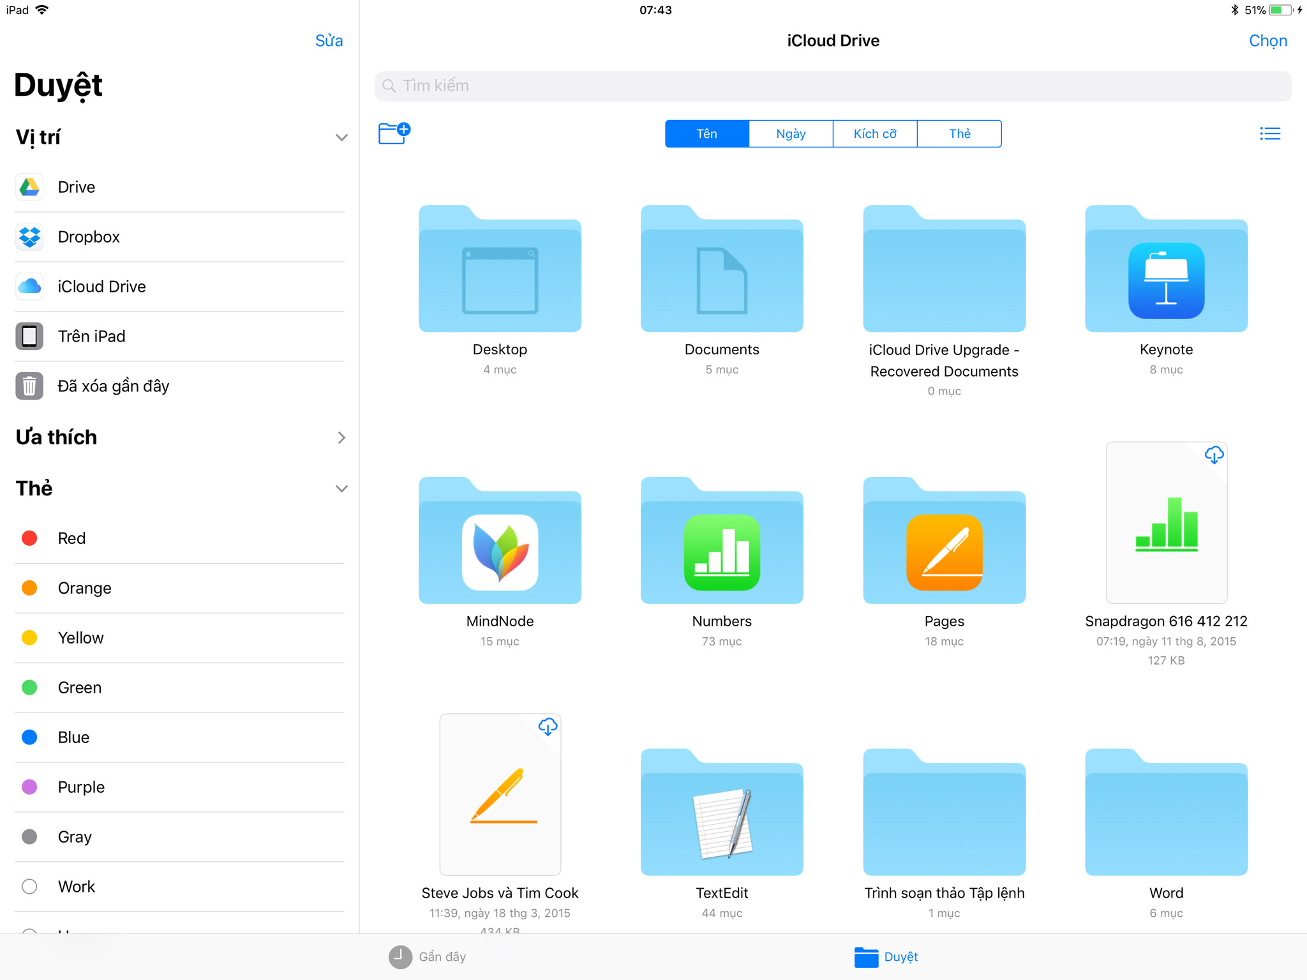
Task: Open the MindNode folder
Action: [500, 540]
